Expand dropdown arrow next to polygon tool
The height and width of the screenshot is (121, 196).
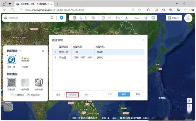click(x=121, y=18)
